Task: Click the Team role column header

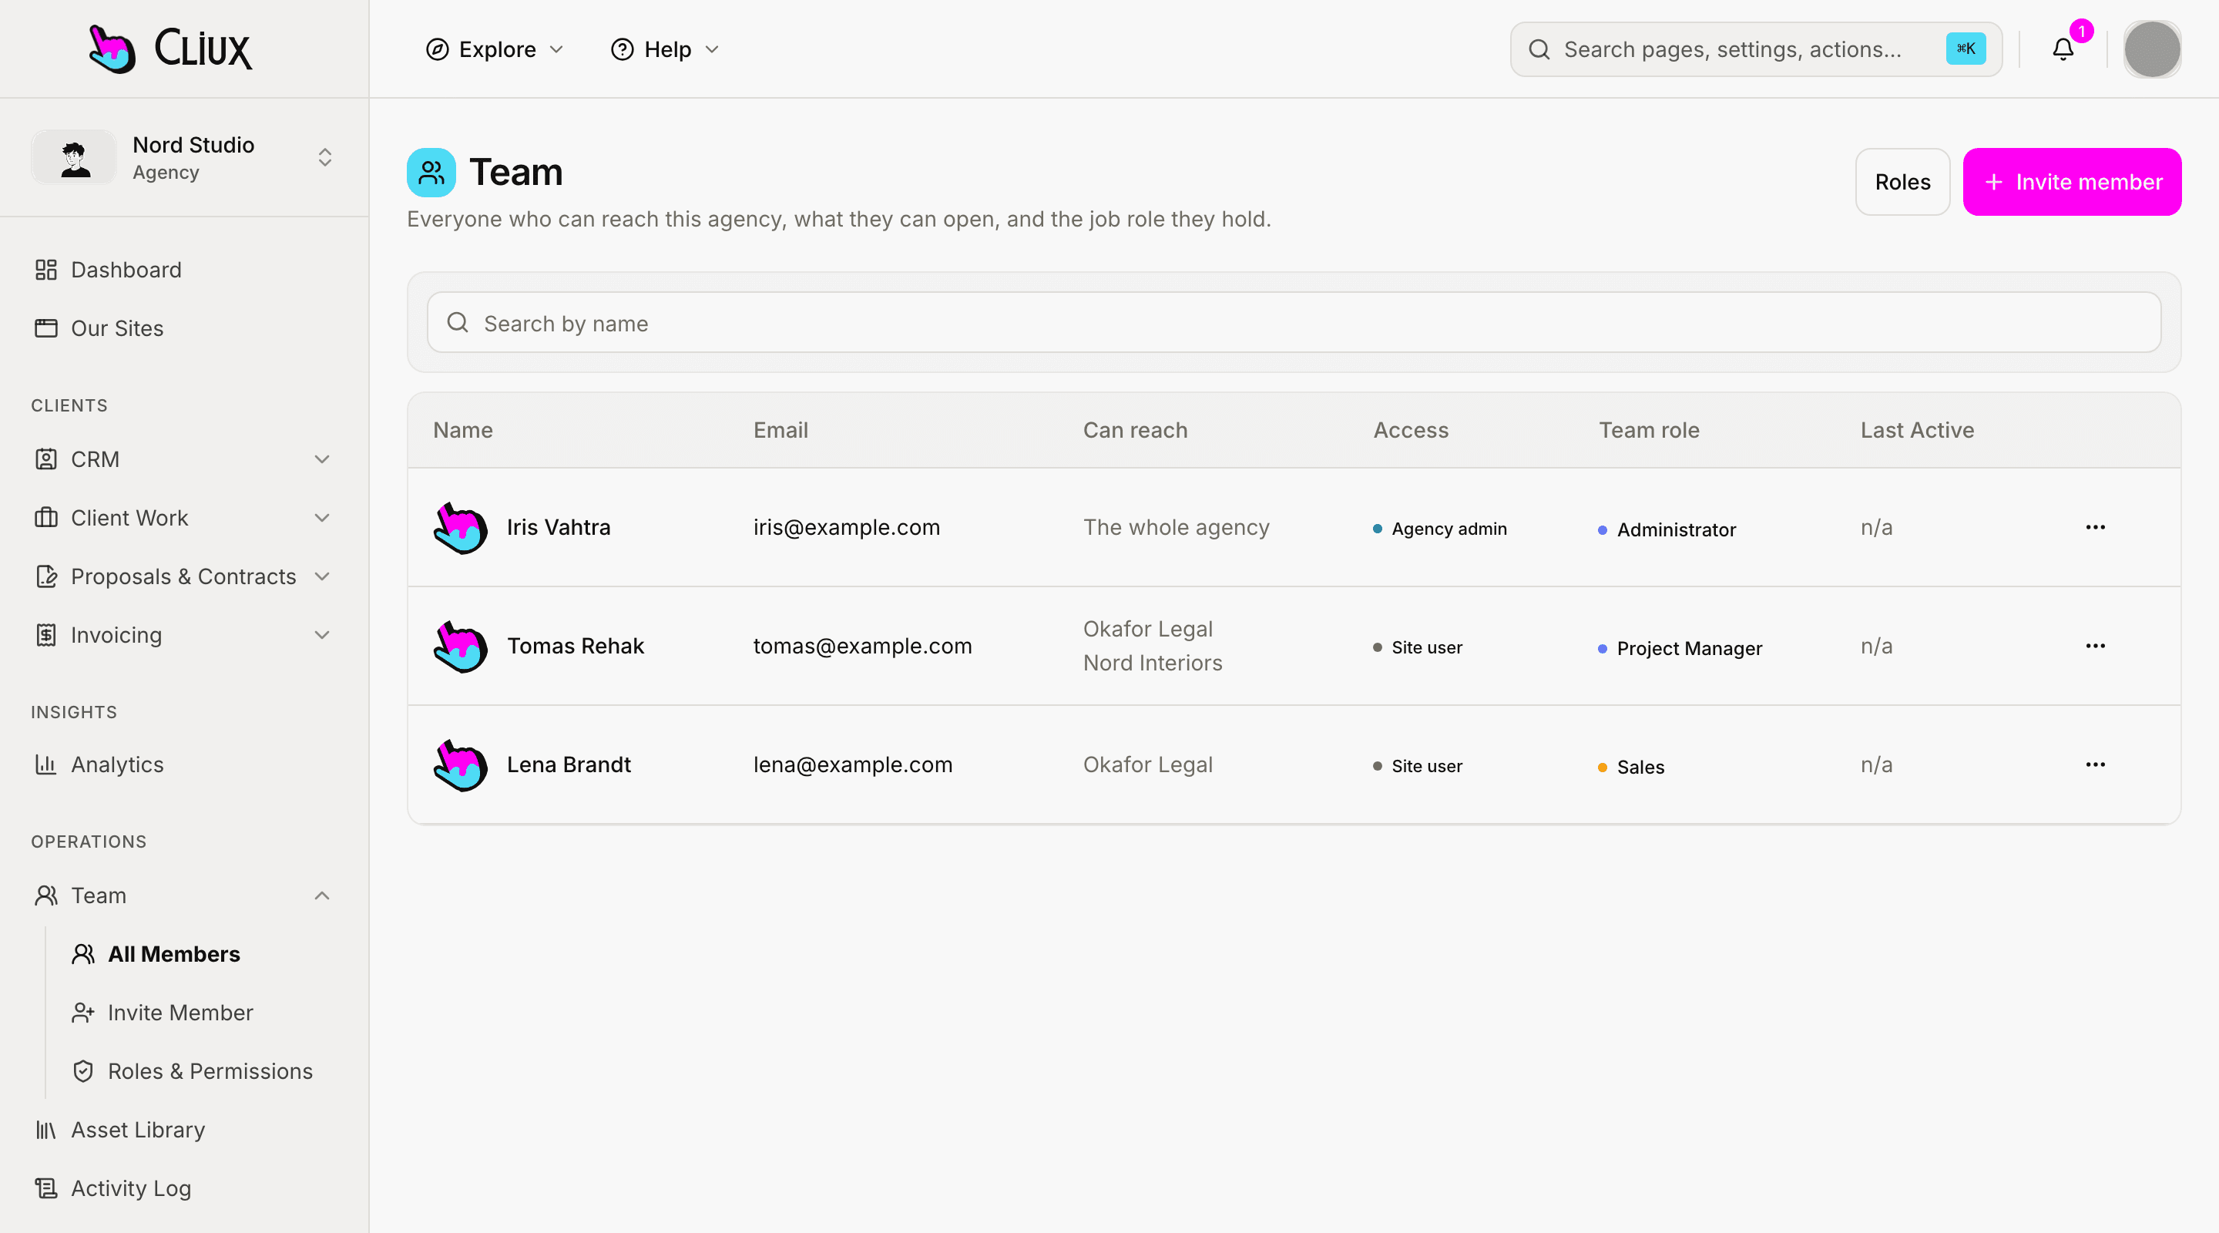Action: click(1648, 430)
